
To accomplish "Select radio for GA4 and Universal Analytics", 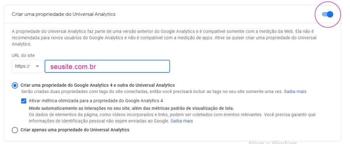I will (15, 85).
